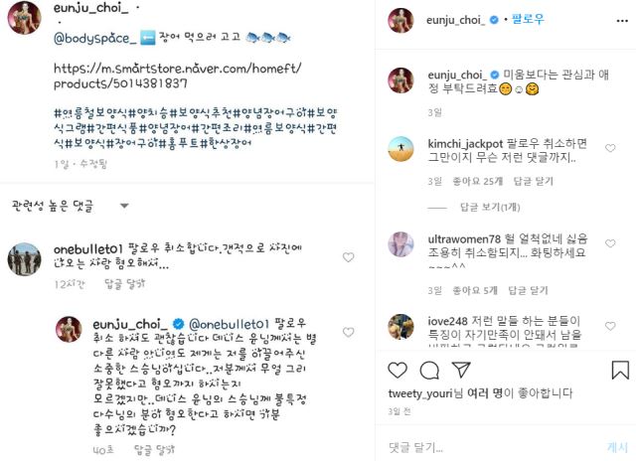Screen dimensions: 636x461
Task: Open the three-dot more options menu
Action: tap(622, 21)
